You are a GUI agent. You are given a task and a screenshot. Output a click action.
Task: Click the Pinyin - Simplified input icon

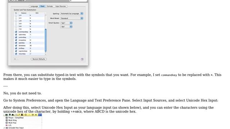6,118
